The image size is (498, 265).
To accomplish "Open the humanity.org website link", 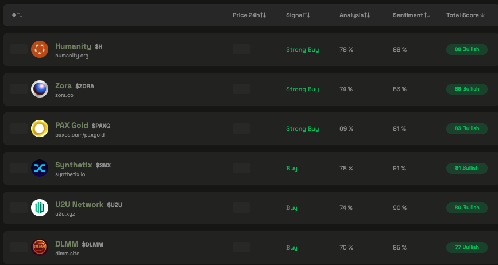I will [72, 56].
